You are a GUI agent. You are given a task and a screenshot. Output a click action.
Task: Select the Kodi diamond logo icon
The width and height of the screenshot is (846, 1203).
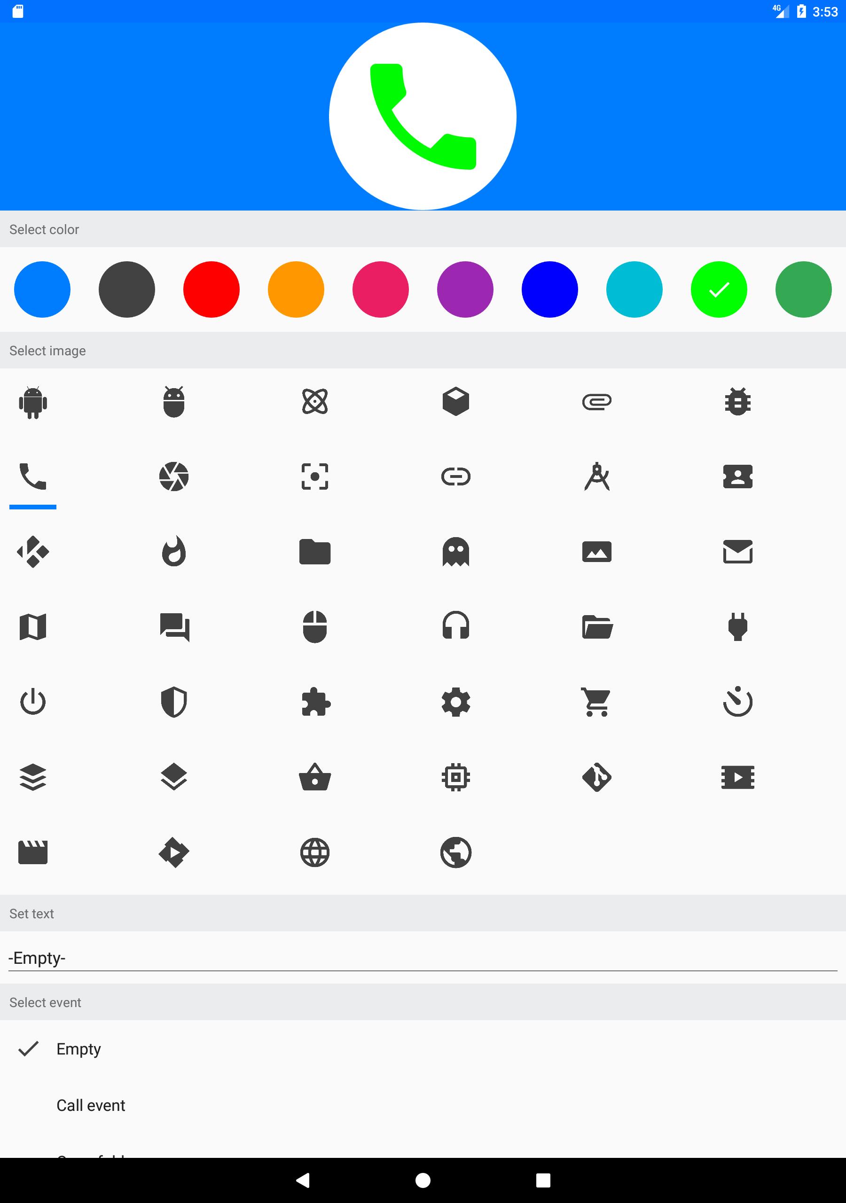coord(33,552)
